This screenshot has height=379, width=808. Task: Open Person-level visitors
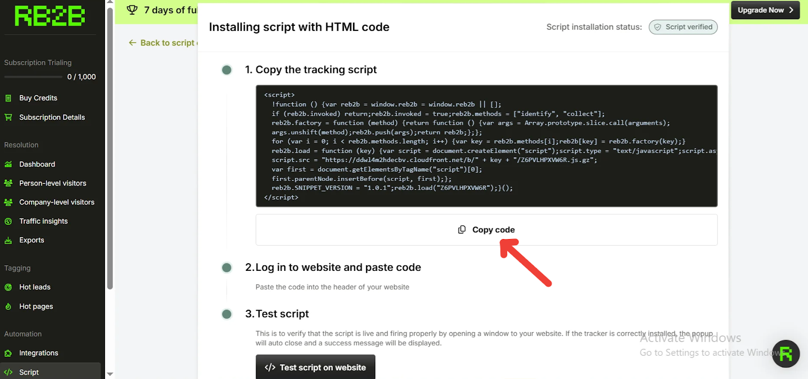pyautogui.click(x=53, y=183)
